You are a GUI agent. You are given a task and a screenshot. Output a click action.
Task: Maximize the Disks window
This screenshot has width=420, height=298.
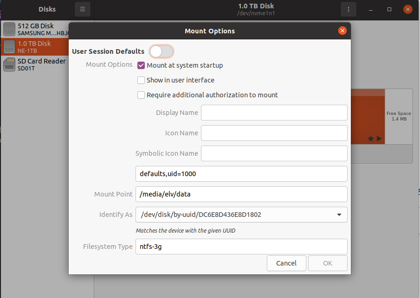point(389,9)
